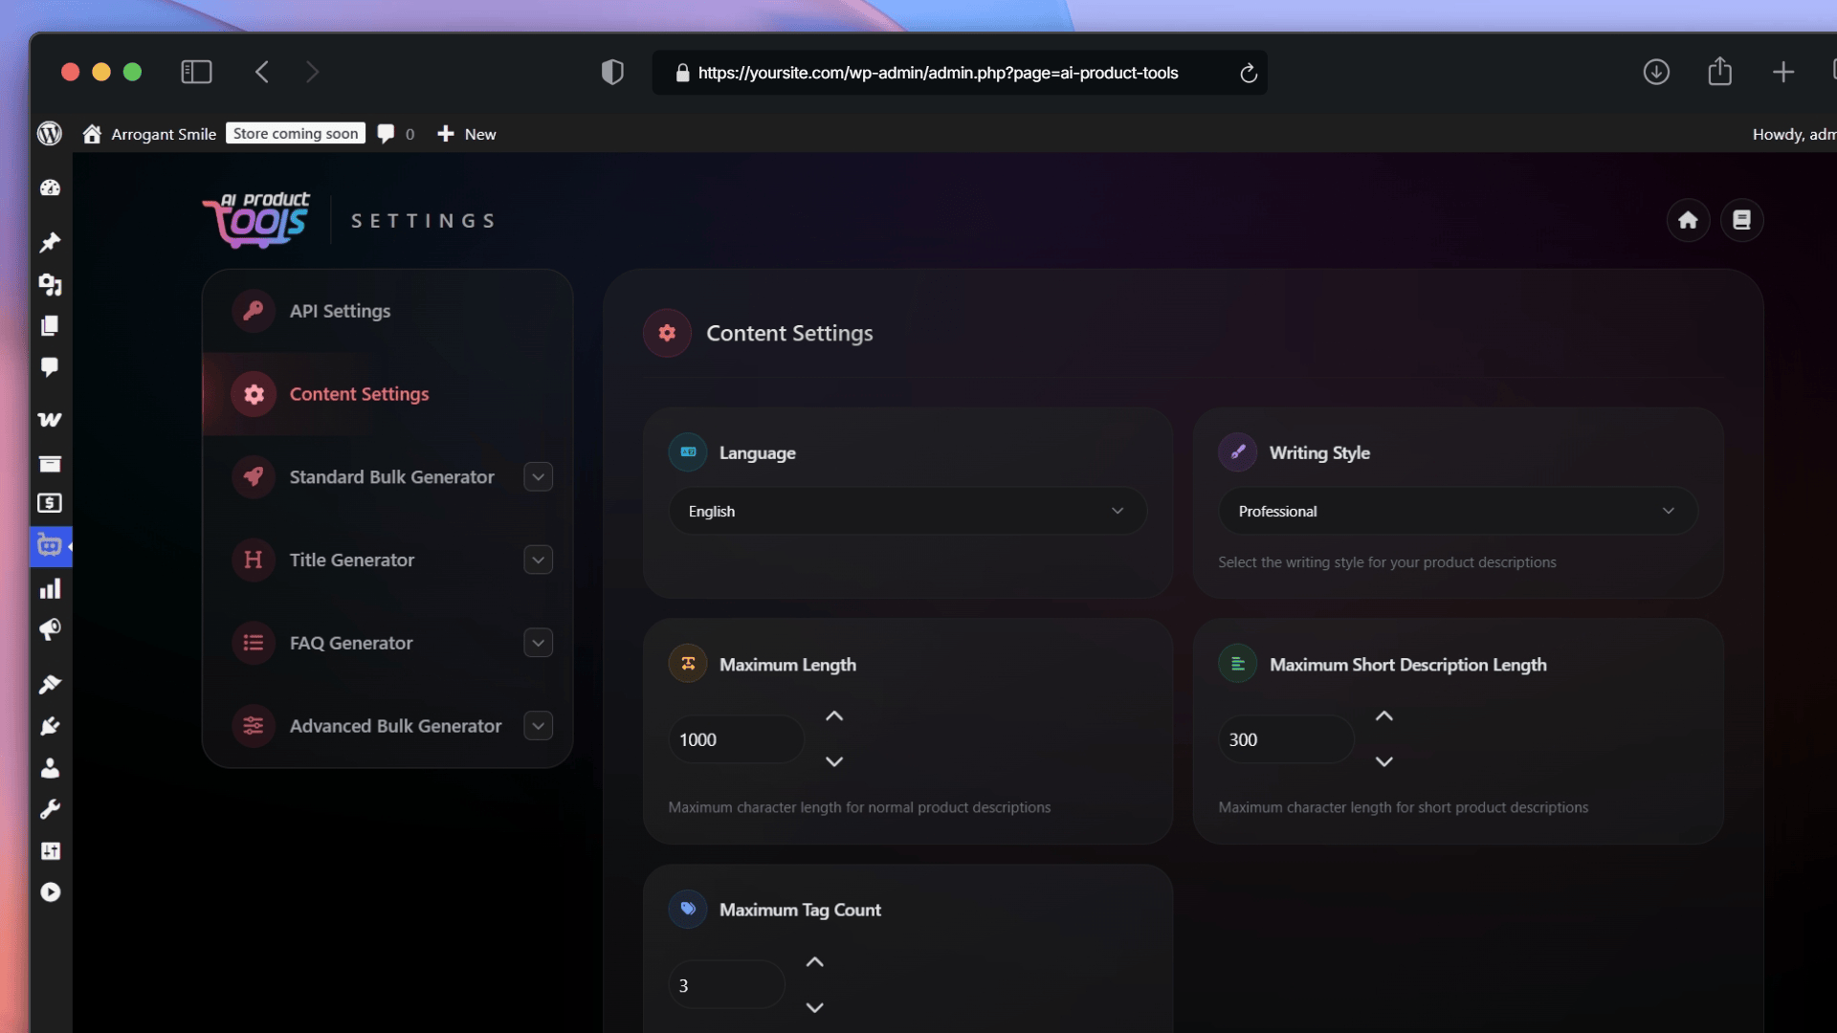Open the Dashboard gauge icon in sidebar

[50, 188]
